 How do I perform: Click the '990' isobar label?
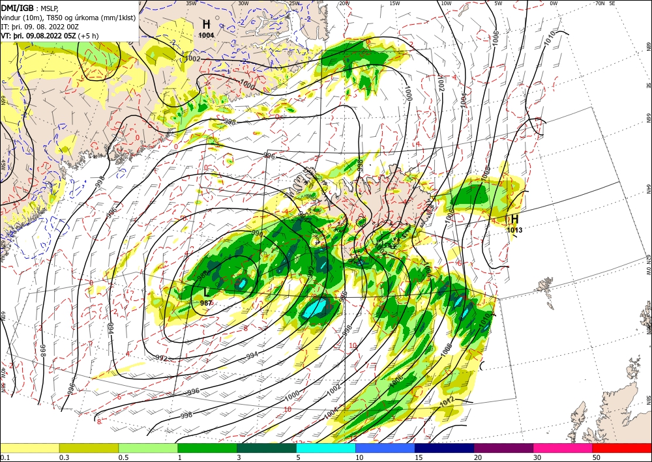coord(258,235)
